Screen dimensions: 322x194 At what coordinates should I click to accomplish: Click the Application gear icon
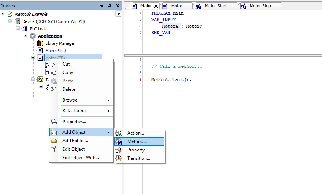[x=33, y=36]
